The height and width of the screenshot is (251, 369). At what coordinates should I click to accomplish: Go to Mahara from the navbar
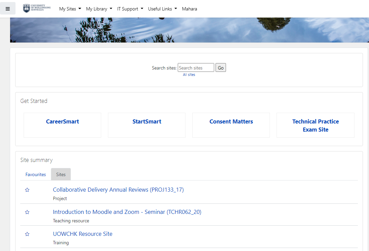coord(190,9)
